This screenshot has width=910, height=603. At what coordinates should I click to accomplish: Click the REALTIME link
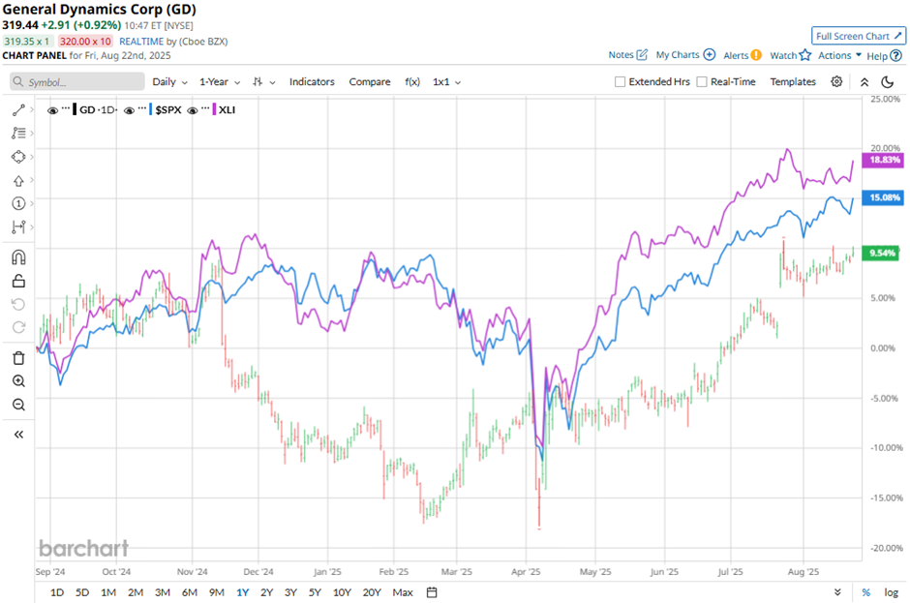pos(141,42)
